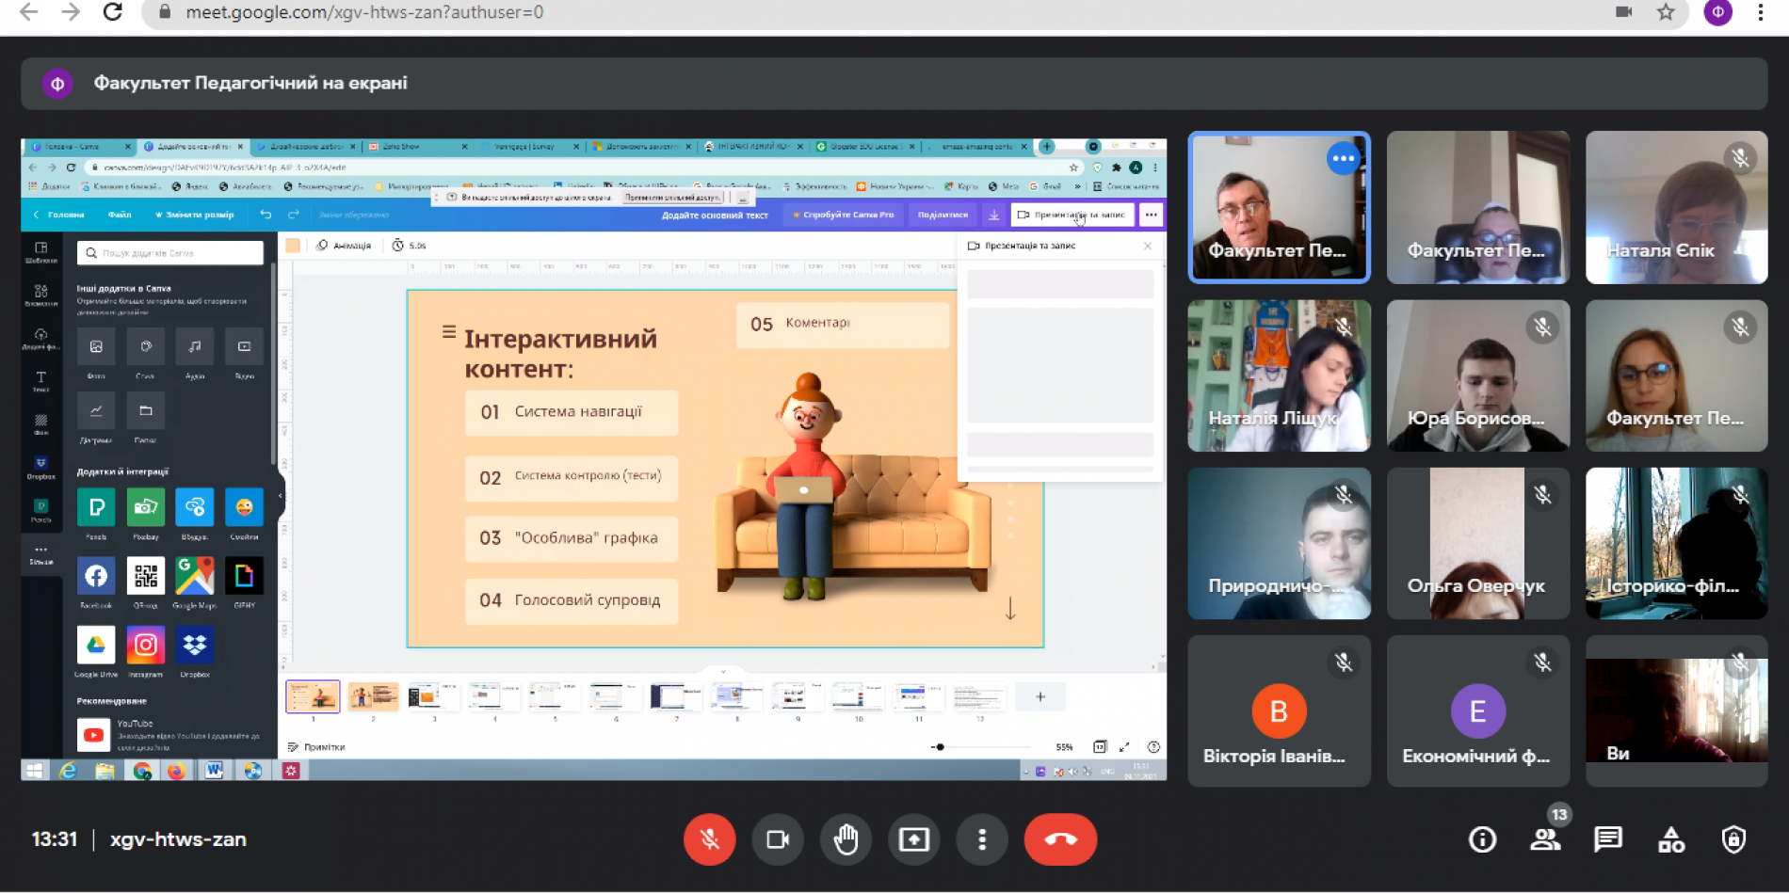Click the Instagram app icon
The width and height of the screenshot is (1789, 894).
[145, 645]
